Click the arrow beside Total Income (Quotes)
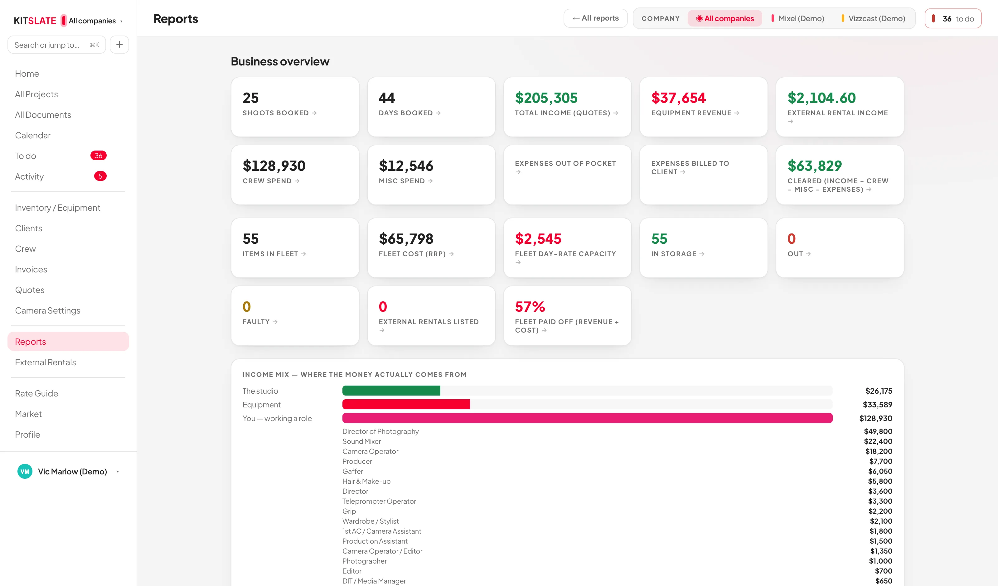The width and height of the screenshot is (998, 586). tap(615, 113)
